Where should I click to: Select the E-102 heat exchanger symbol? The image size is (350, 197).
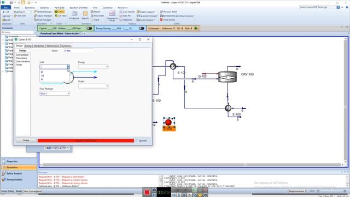228,108
